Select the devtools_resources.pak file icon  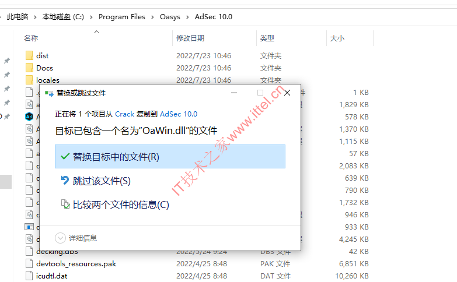click(29, 264)
